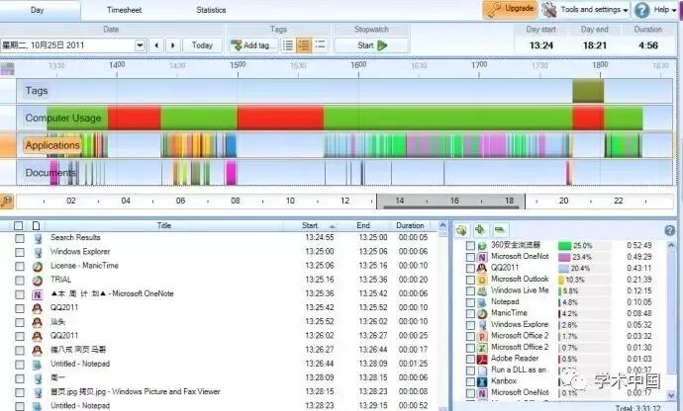Check the TRIAL row checkbox
Image resolution: width=683 pixels, height=411 pixels.
[x=20, y=281]
